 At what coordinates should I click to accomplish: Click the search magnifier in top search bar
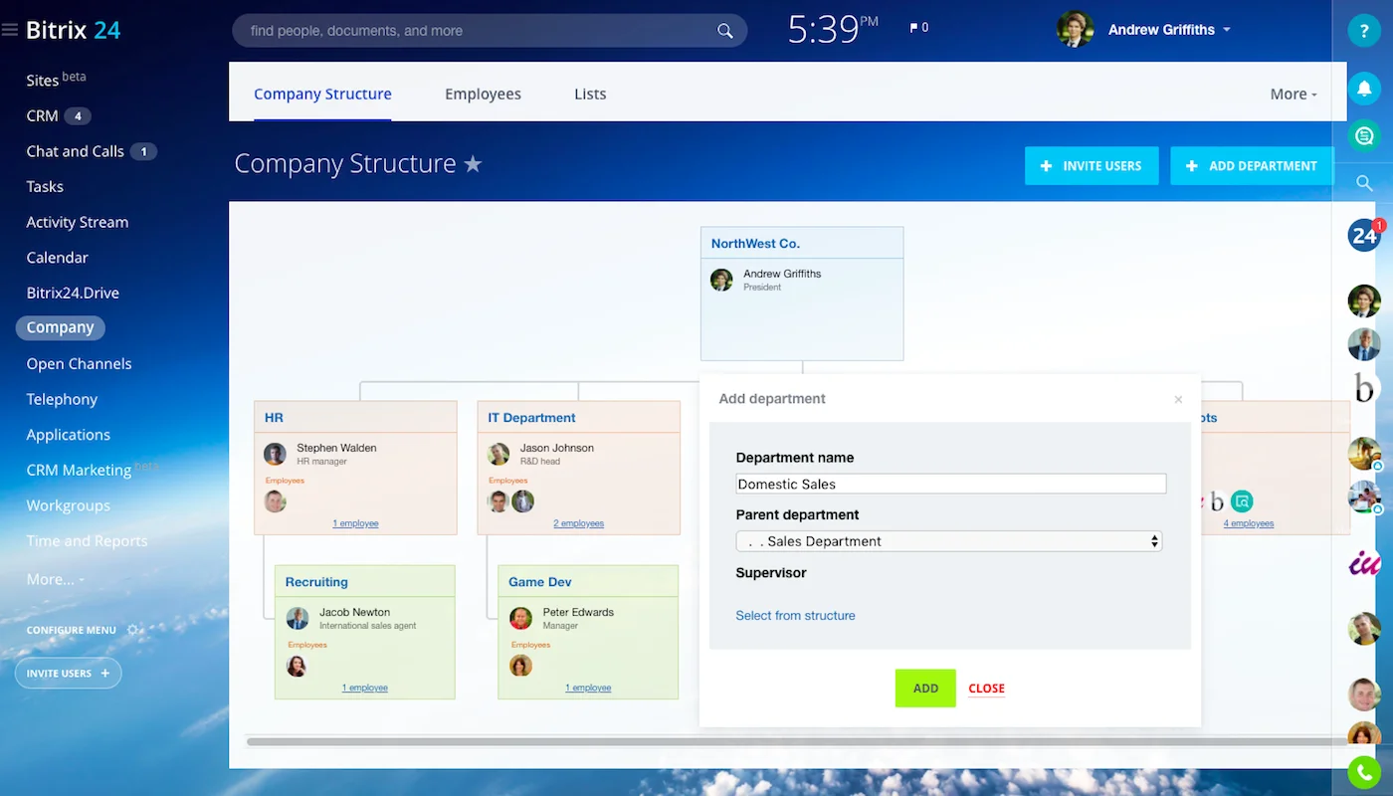725,31
